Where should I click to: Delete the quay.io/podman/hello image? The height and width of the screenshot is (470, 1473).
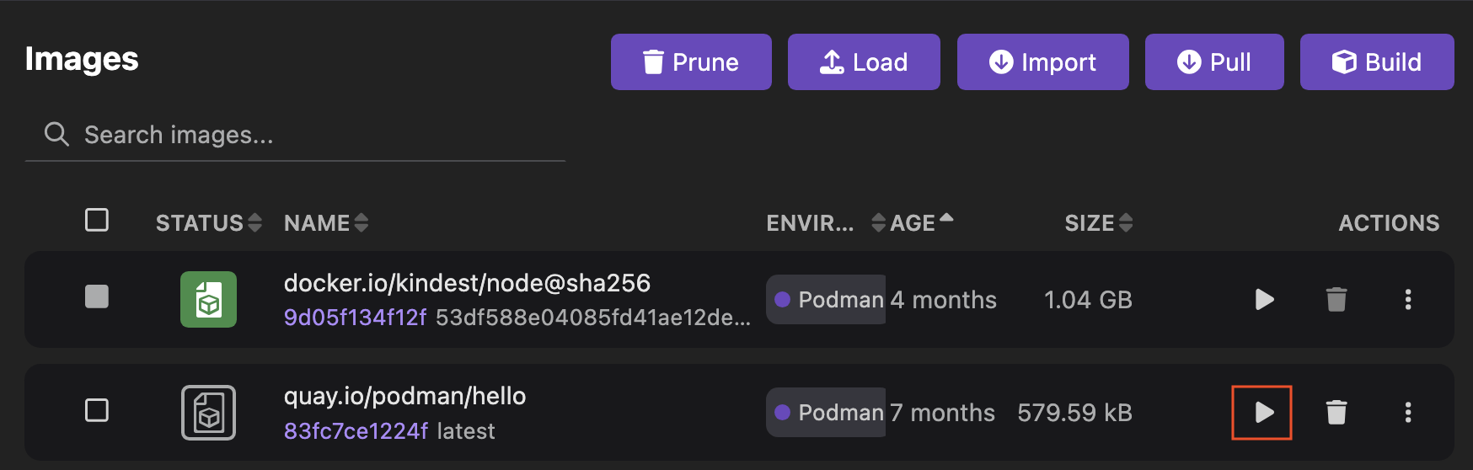click(x=1336, y=412)
